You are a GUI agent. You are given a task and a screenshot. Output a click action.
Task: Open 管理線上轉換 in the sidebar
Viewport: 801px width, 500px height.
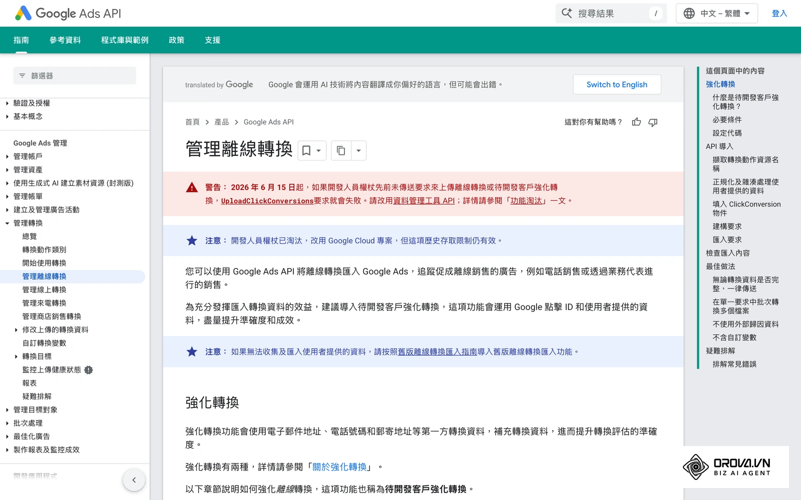(x=44, y=290)
